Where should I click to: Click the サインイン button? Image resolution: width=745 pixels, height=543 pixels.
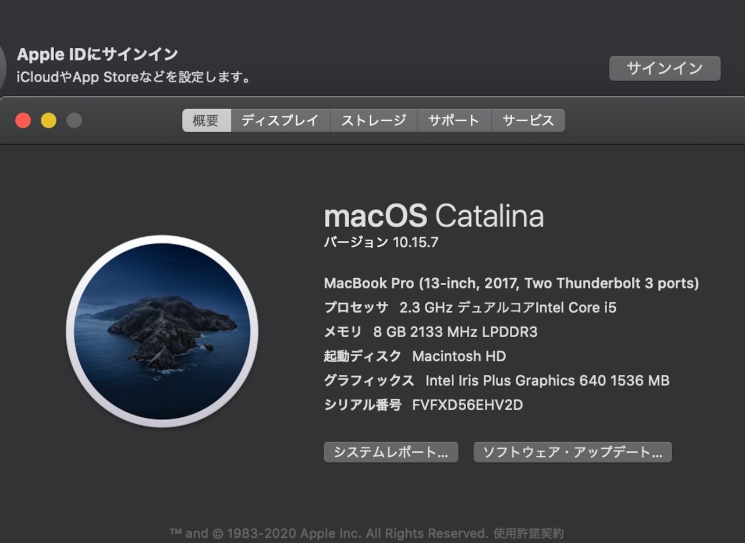(665, 68)
